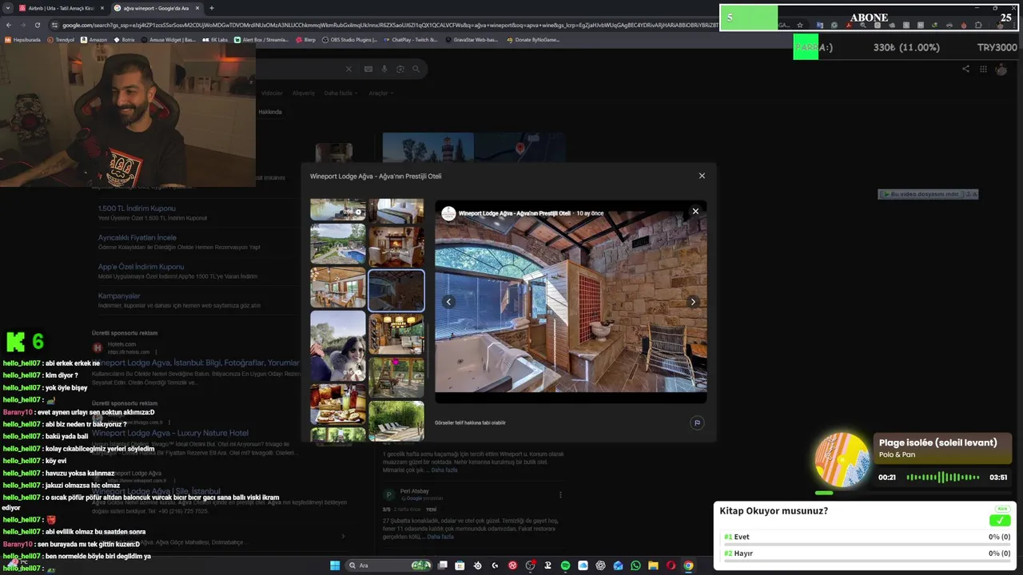Show the next photo with right arrow
The image size is (1023, 575).
click(x=693, y=302)
